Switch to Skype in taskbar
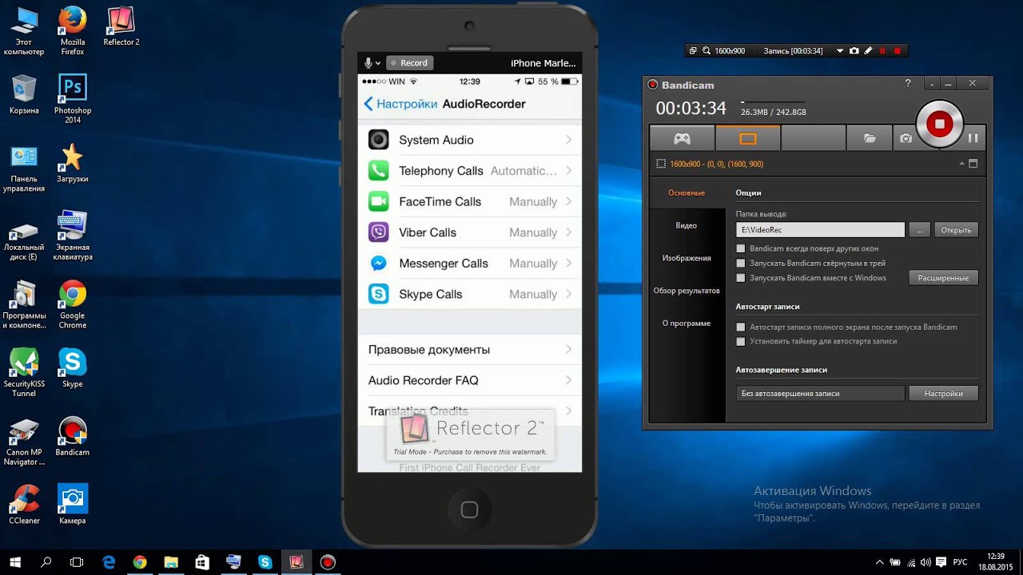The height and width of the screenshot is (575, 1023). (265, 562)
